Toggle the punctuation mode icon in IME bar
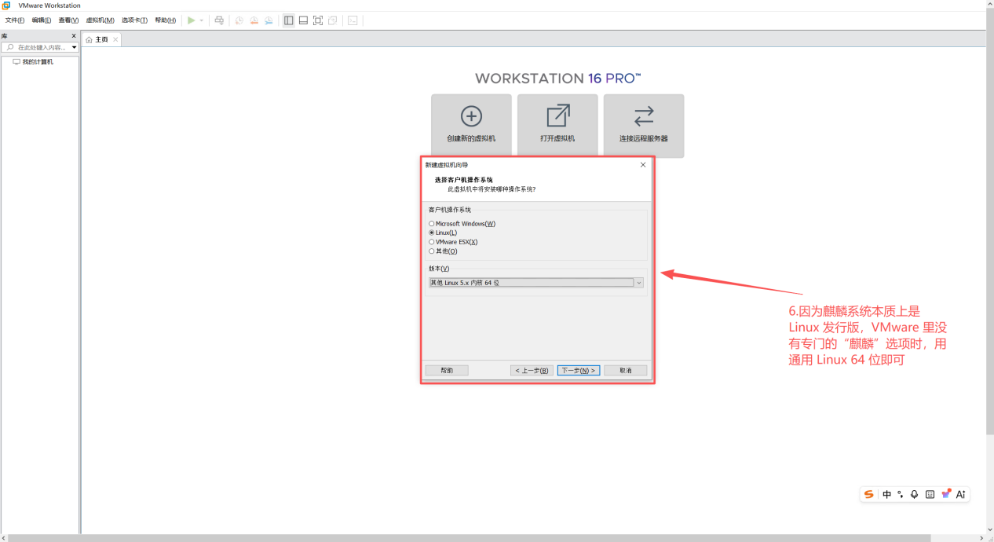Screen dimensions: 994x542 click(901, 494)
